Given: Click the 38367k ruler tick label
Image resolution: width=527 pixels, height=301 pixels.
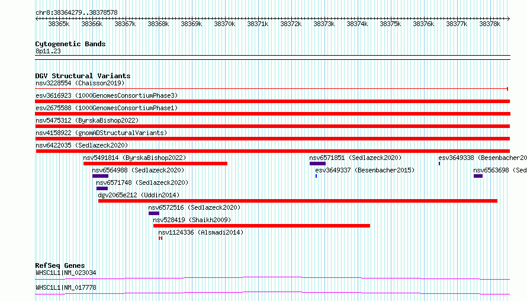Looking at the screenshot, I should [x=125, y=24].
